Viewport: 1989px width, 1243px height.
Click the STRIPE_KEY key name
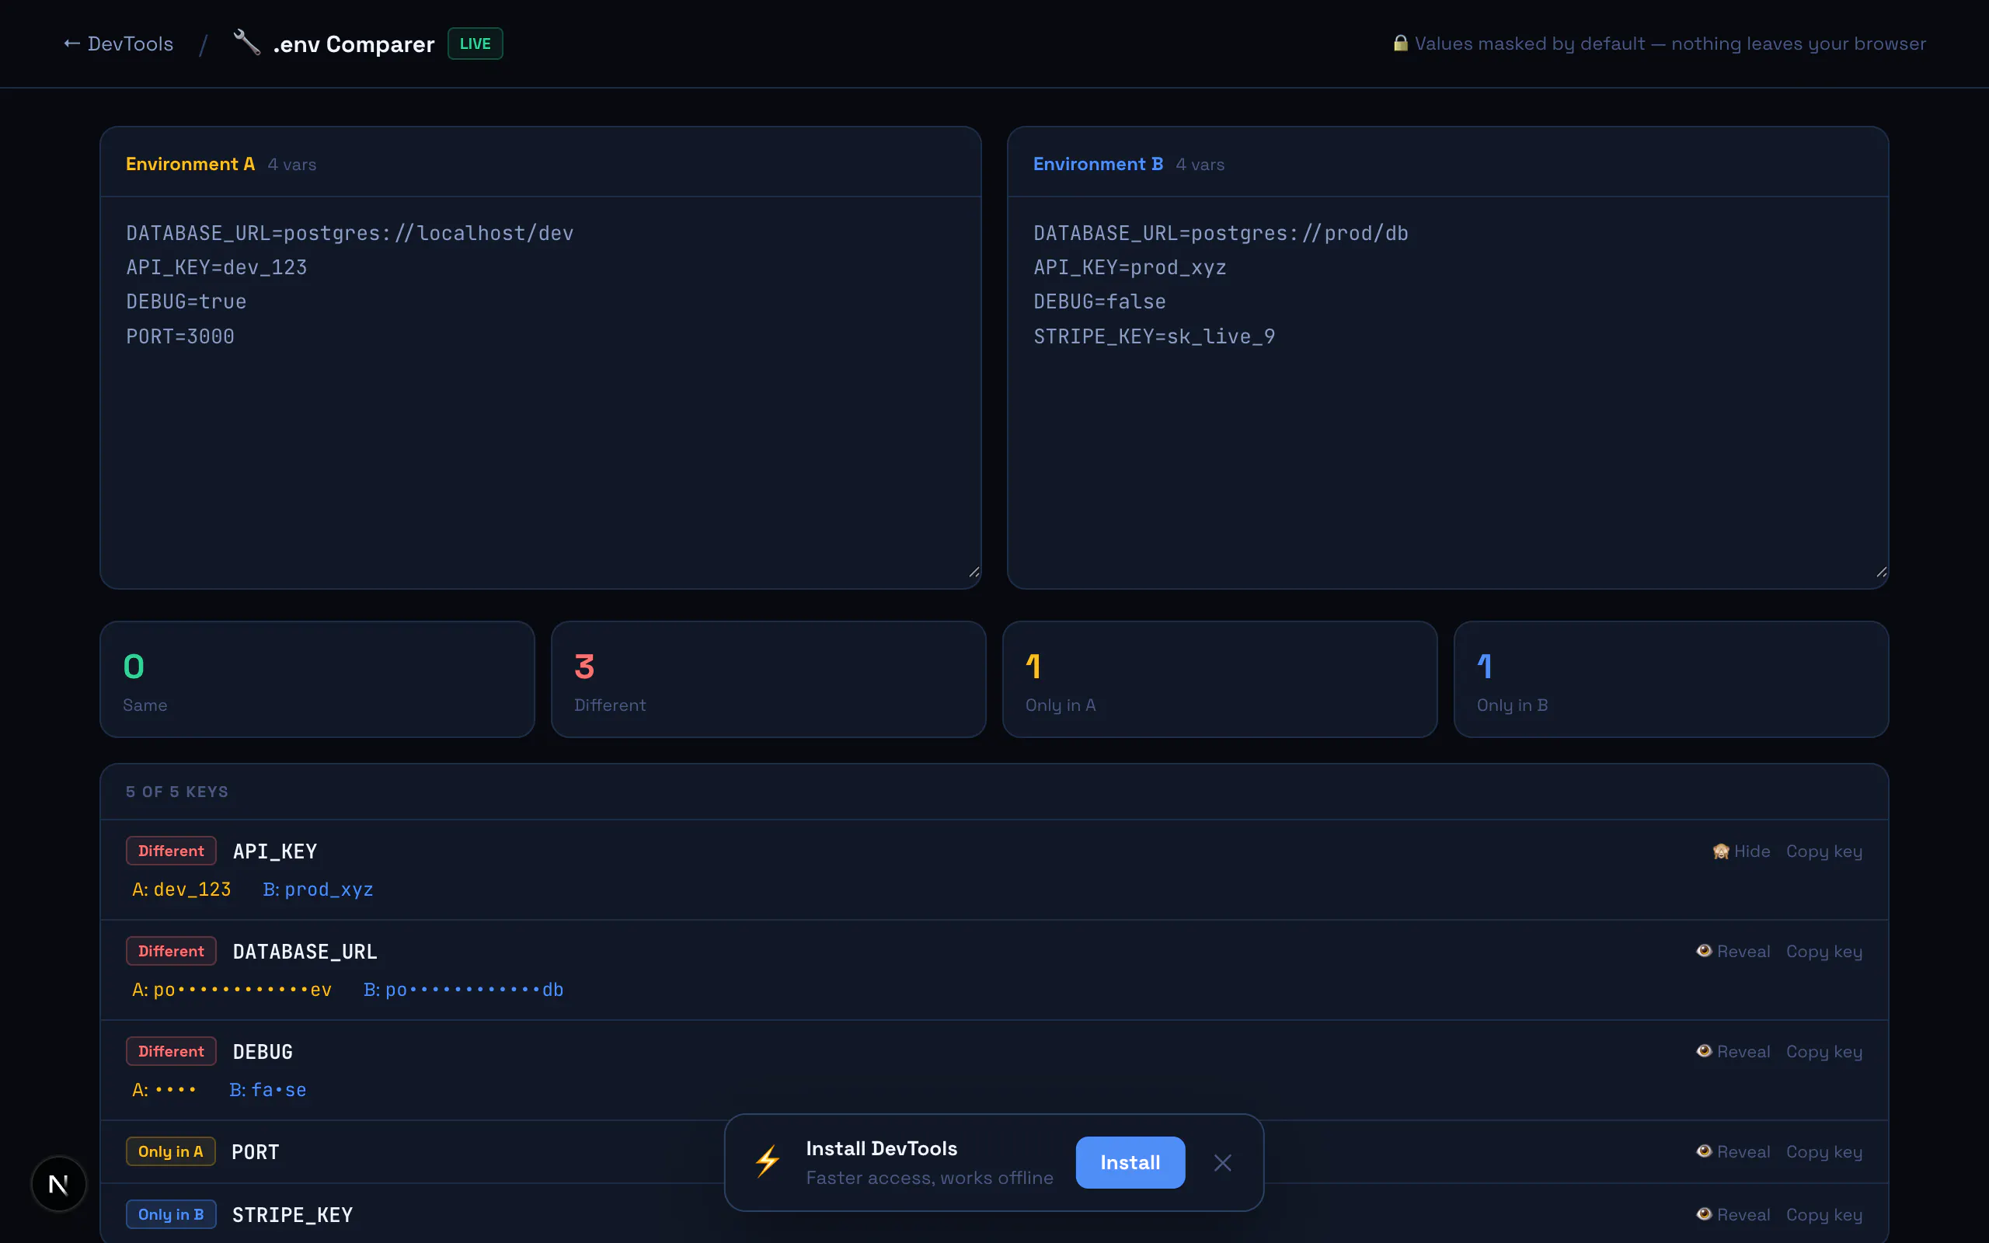[293, 1215]
